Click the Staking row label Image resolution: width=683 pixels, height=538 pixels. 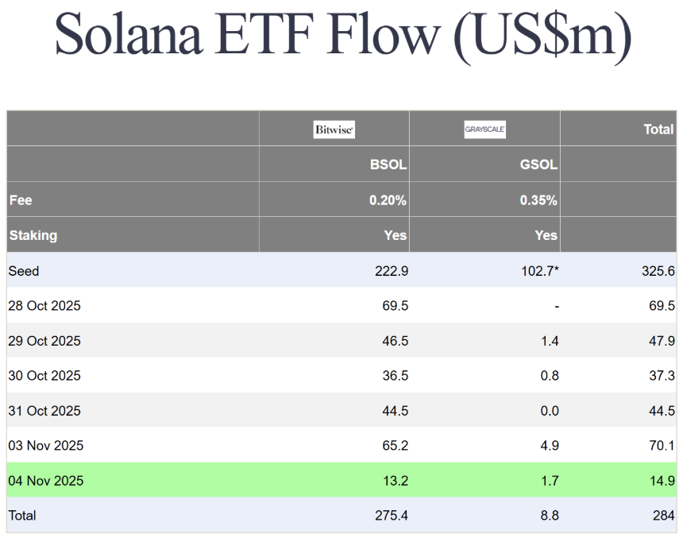click(x=33, y=235)
